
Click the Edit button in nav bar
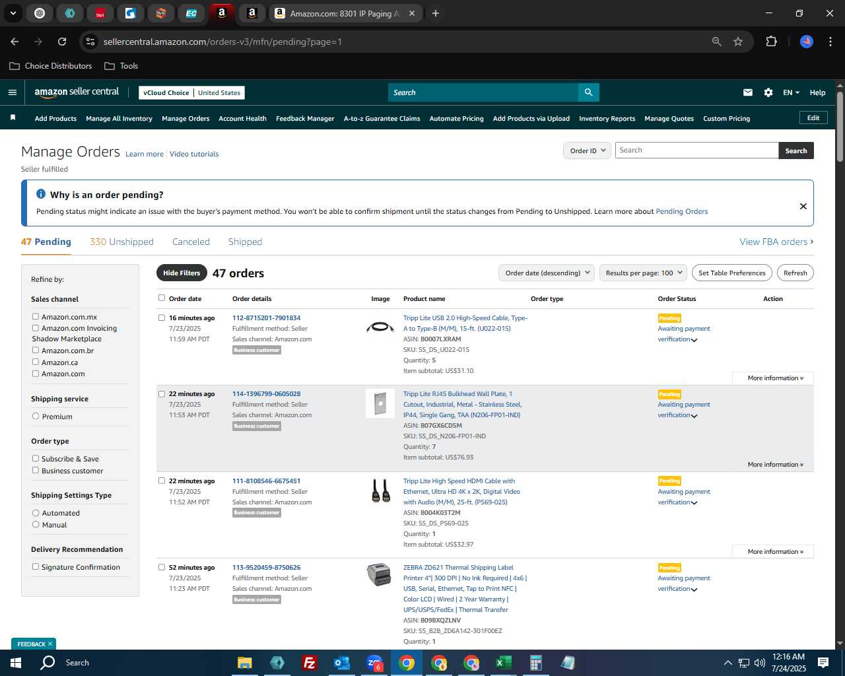pyautogui.click(x=813, y=118)
